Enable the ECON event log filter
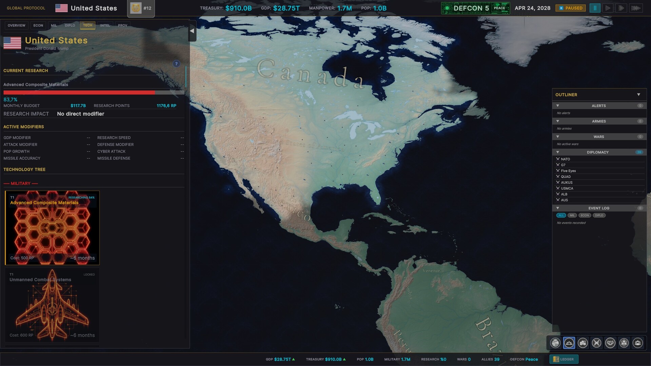651x366 pixels. click(585, 215)
